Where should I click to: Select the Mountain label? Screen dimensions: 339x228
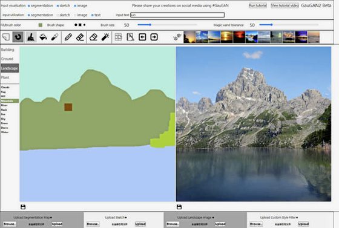click(x=10, y=101)
